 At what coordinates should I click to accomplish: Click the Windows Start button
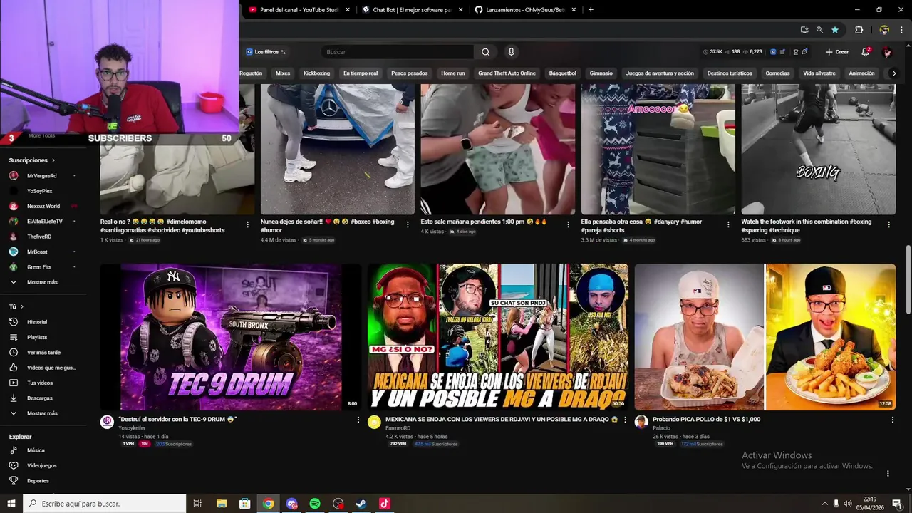[x=11, y=504]
